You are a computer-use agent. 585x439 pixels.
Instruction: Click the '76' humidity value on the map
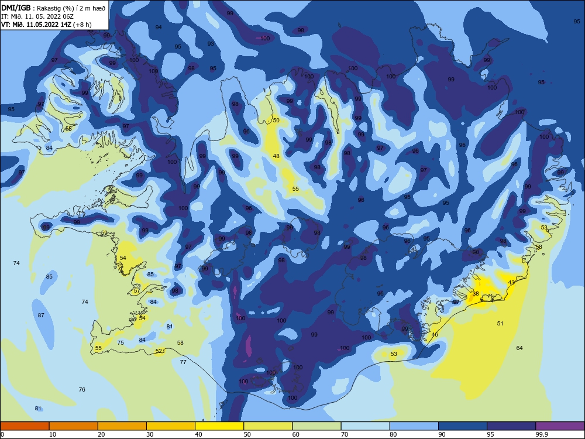pyautogui.click(x=82, y=389)
